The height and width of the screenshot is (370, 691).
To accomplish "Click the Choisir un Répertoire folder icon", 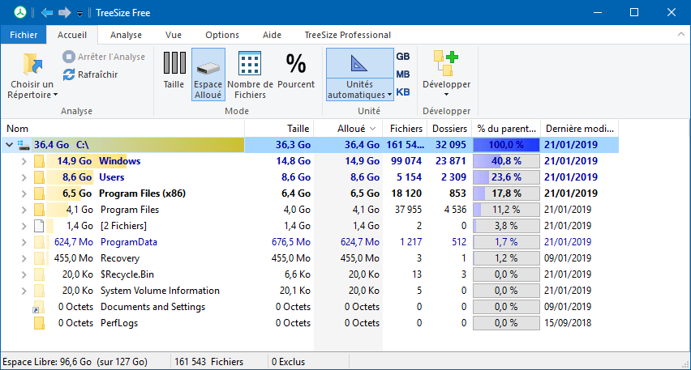I will point(32,64).
